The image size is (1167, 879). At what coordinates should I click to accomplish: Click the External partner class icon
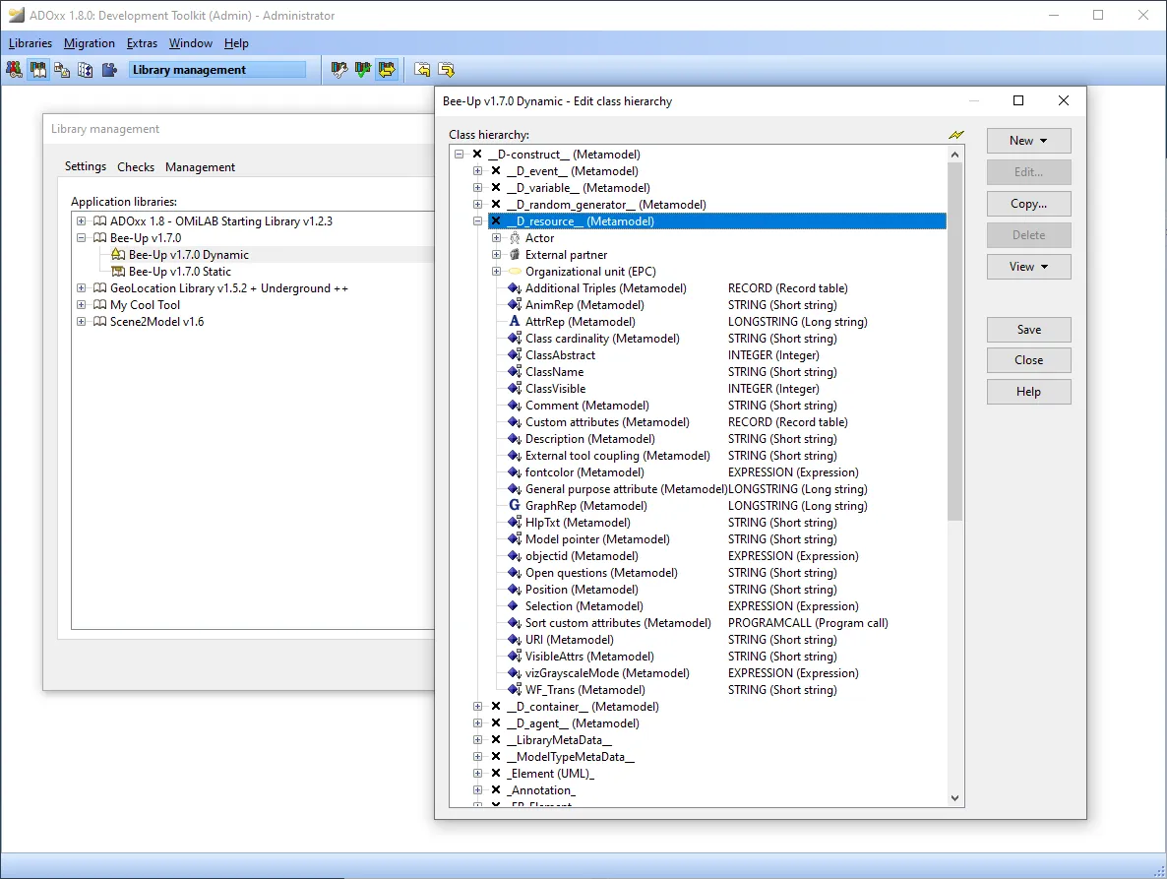[515, 255]
